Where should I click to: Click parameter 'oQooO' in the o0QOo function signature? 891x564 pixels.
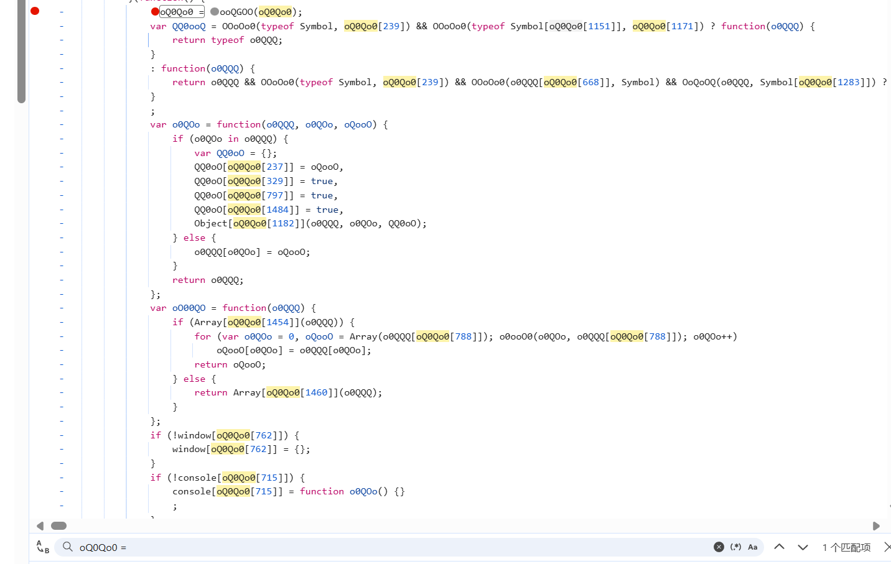point(358,124)
